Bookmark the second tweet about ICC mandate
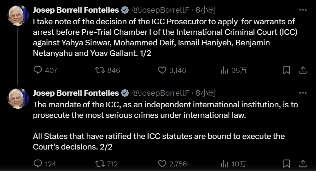This screenshot has height=171, width=316. [x=287, y=164]
